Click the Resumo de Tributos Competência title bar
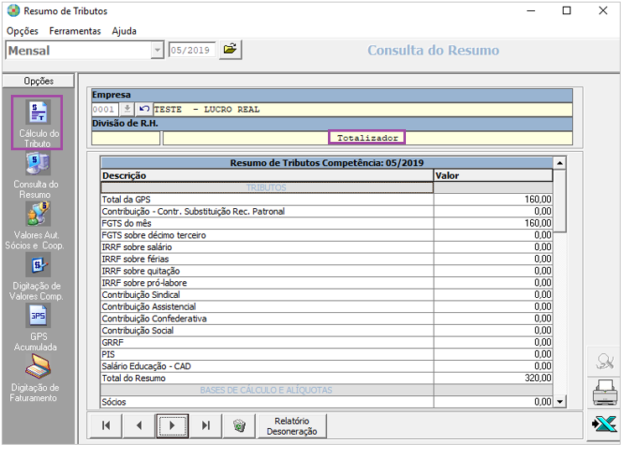This screenshot has width=624, height=449. [x=326, y=163]
